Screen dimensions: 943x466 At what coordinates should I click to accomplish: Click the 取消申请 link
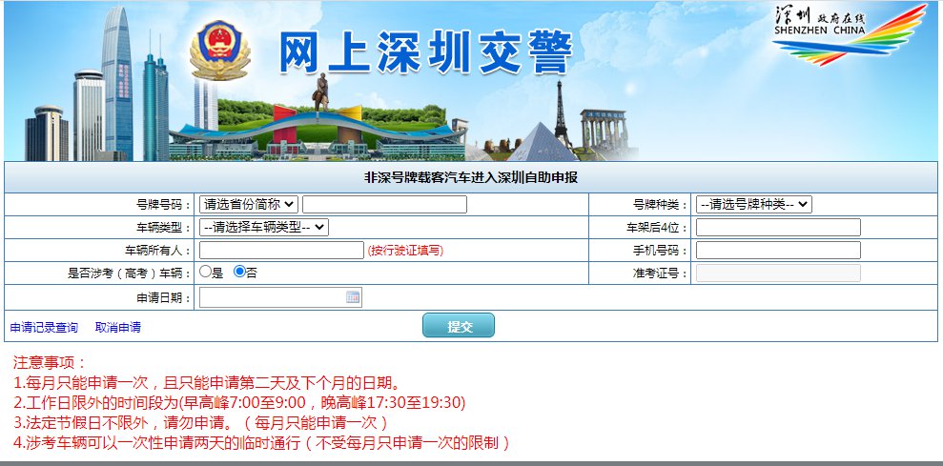118,327
